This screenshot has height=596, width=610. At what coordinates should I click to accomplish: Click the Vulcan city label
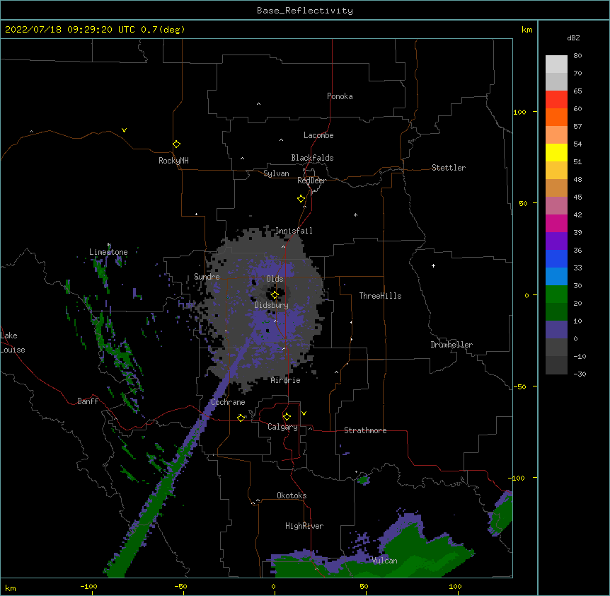(385, 561)
